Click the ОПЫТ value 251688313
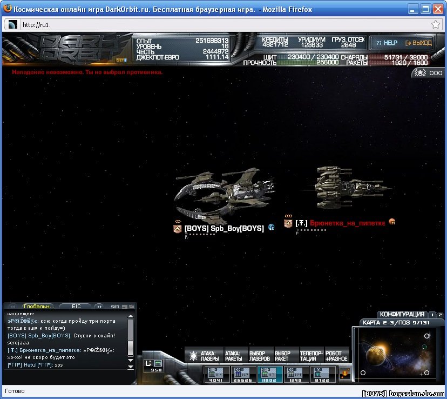This screenshot has width=447, height=399. (212, 41)
